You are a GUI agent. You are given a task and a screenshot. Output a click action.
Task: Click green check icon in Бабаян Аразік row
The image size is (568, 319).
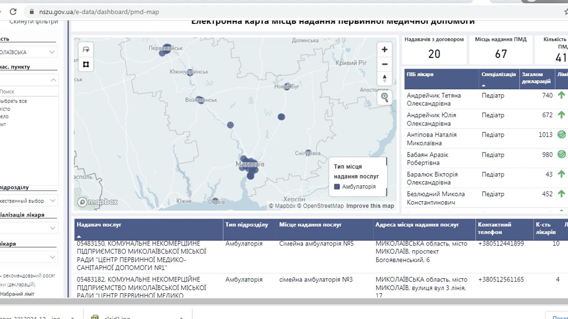coord(561,154)
